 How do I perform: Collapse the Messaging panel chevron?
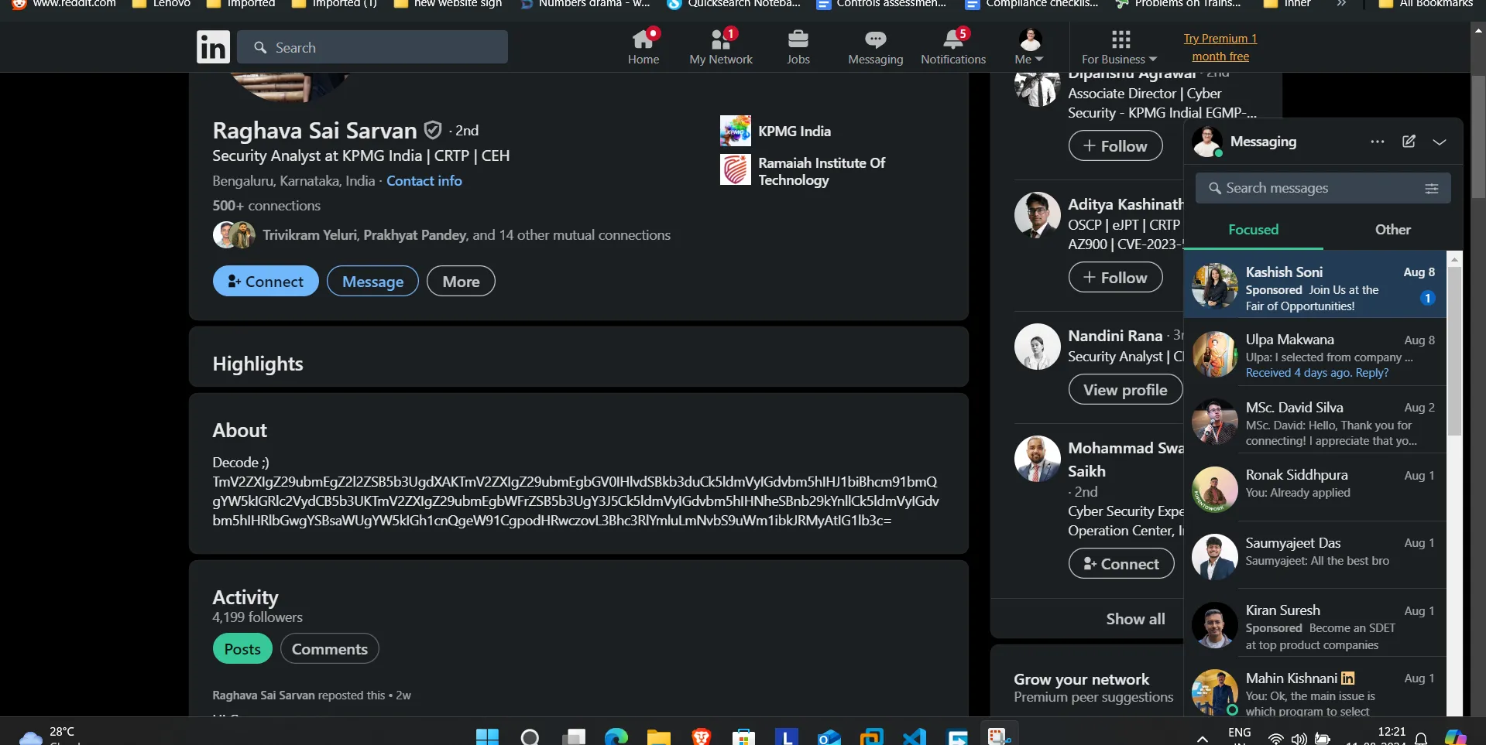[1439, 142]
